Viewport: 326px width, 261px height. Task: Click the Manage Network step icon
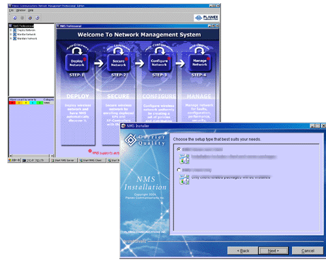(x=200, y=63)
